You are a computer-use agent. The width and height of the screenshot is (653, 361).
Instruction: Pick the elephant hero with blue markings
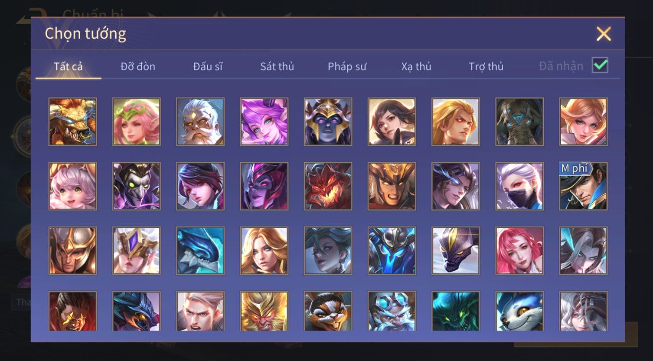coord(519,121)
